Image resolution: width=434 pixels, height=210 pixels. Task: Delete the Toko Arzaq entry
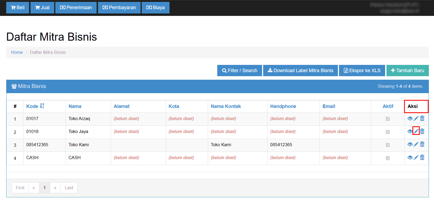422,118
